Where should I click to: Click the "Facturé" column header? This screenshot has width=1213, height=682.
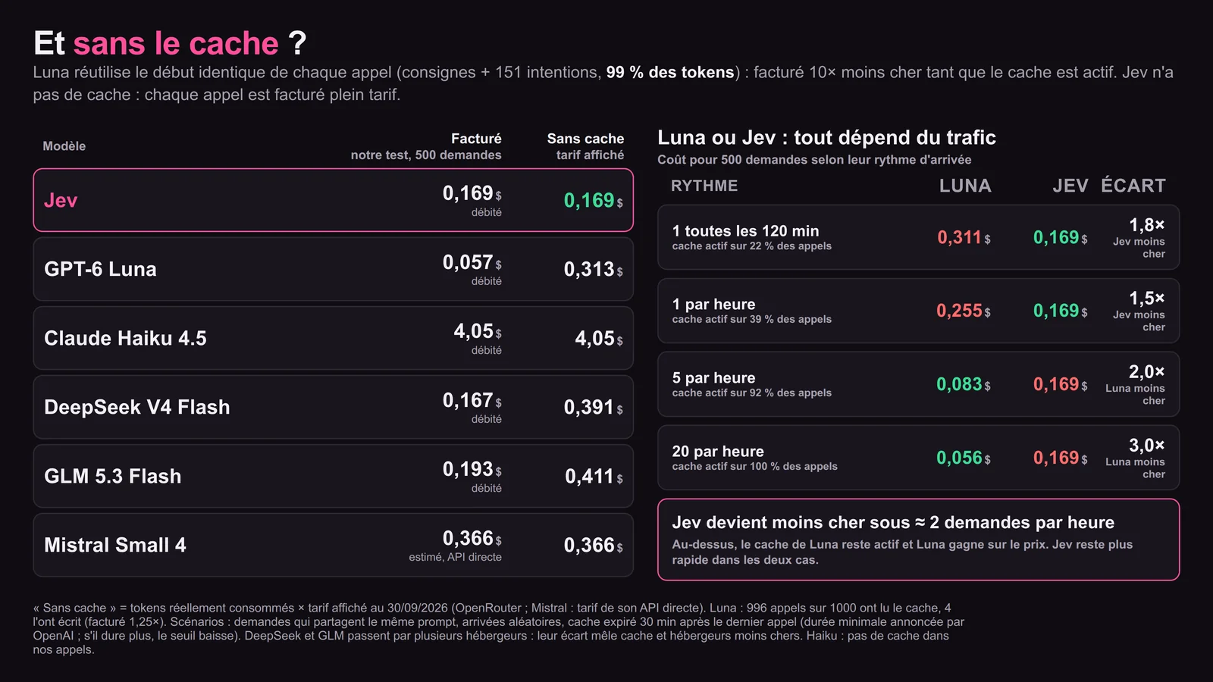click(476, 139)
